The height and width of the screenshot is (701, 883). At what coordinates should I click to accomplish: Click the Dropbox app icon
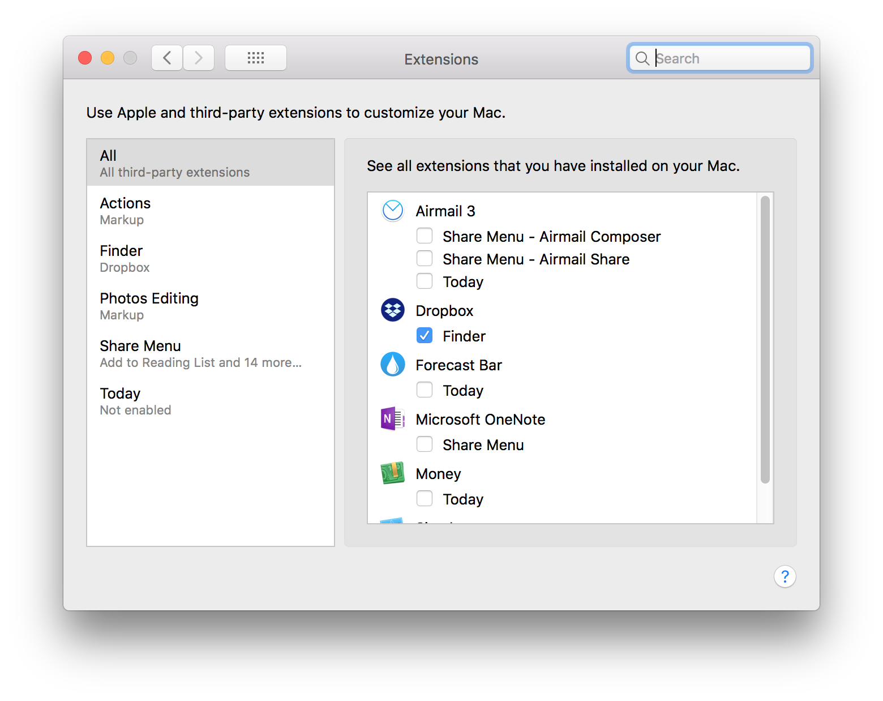[x=392, y=310]
